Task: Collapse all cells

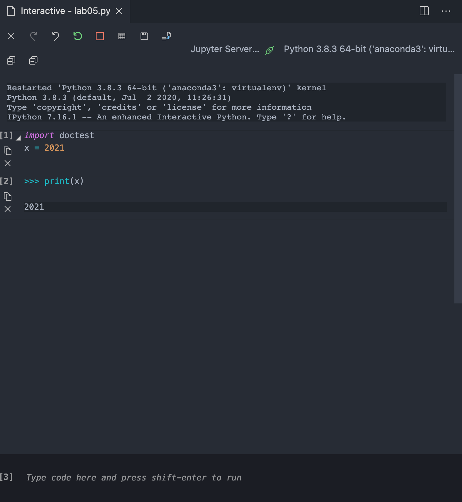Action: point(33,60)
